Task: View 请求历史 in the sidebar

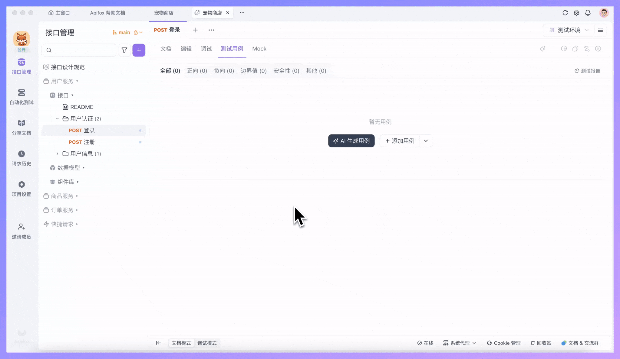Action: [x=21, y=158]
